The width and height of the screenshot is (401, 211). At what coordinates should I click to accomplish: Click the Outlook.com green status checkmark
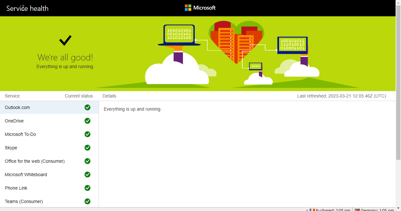tap(87, 107)
